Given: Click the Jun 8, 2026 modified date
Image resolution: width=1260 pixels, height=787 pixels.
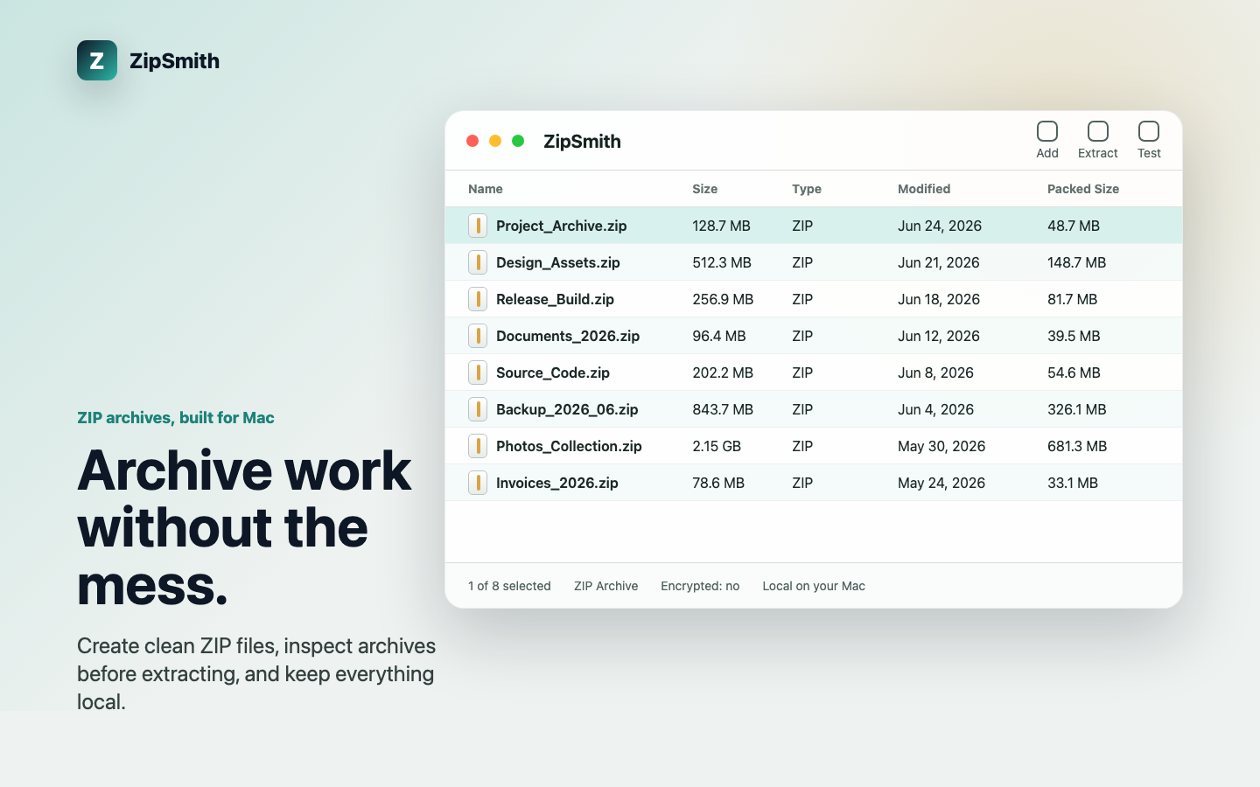Looking at the screenshot, I should pyautogui.click(x=935, y=373).
